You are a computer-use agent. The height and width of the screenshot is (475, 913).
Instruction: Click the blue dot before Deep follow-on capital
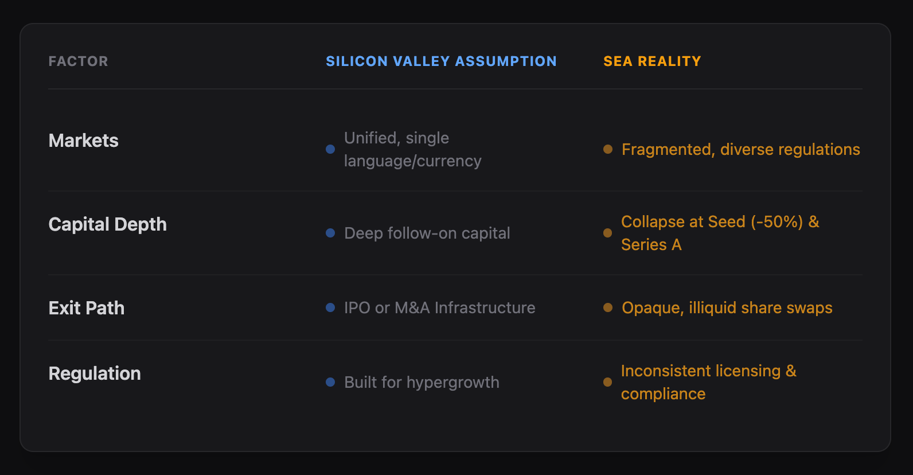(330, 233)
